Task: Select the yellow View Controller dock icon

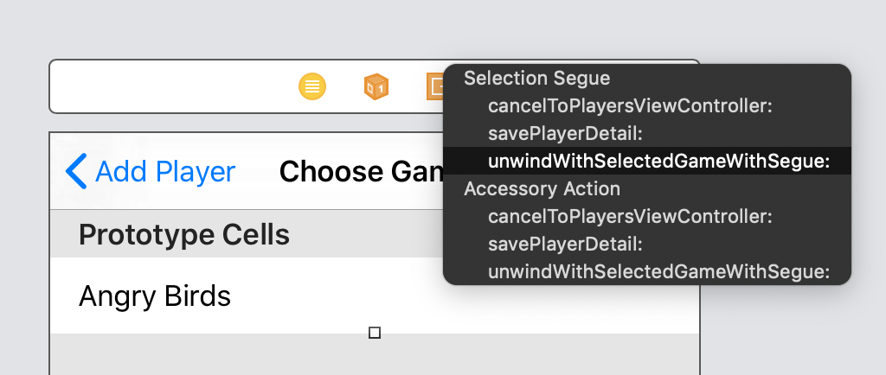Action: (311, 87)
